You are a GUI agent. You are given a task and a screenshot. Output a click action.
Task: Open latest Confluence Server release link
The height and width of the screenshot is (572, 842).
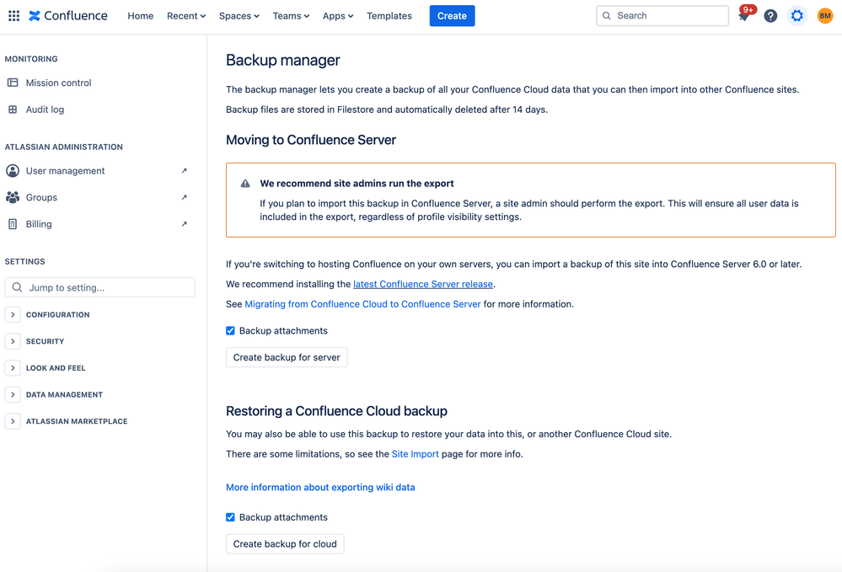pyautogui.click(x=423, y=285)
